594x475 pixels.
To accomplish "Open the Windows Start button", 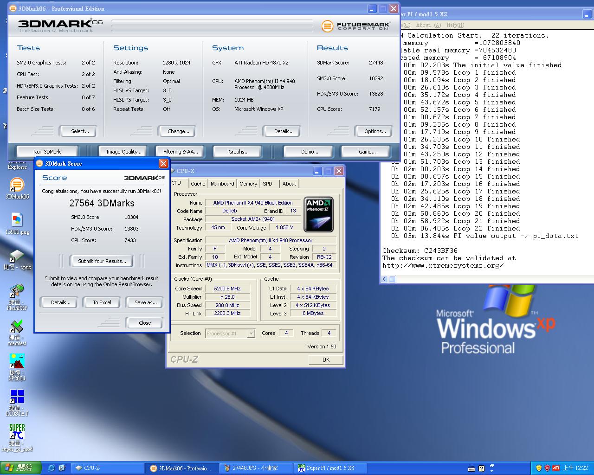I will 21,468.
